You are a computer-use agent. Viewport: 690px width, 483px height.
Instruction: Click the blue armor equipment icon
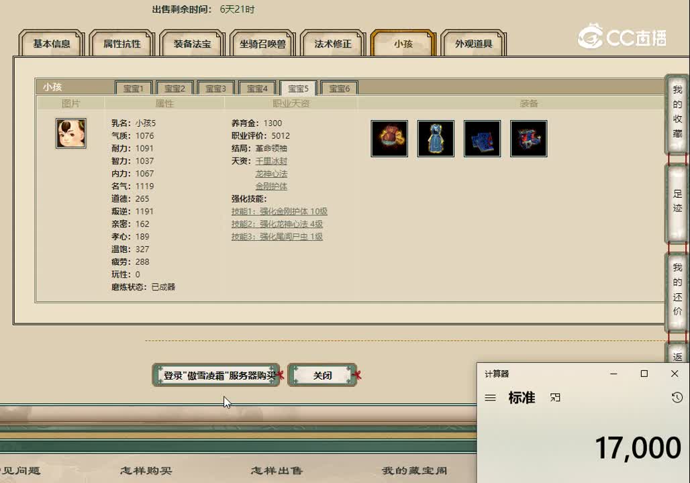(528, 139)
